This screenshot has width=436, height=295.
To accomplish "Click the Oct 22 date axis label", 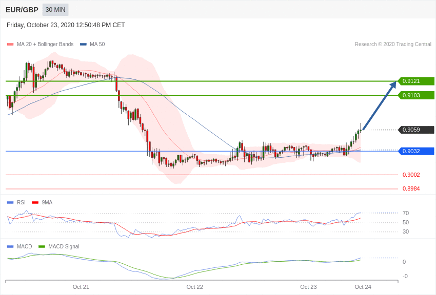I will 194,287.
